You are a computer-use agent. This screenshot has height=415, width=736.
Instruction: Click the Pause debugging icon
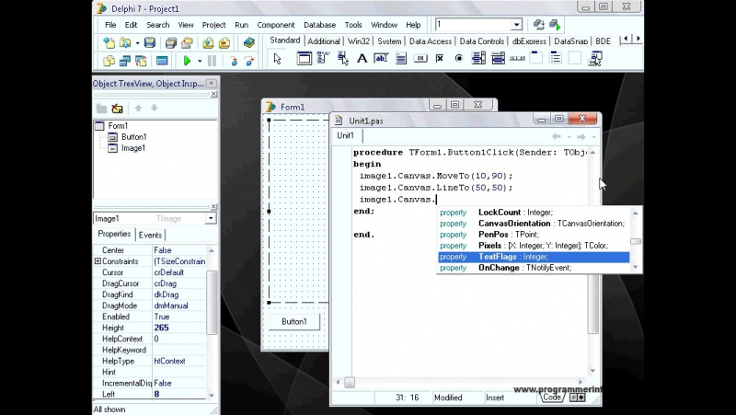(x=212, y=61)
